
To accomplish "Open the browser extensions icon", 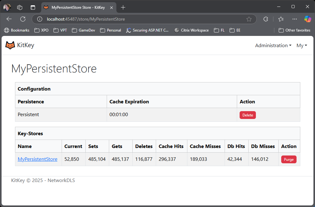I will [x=266, y=19].
